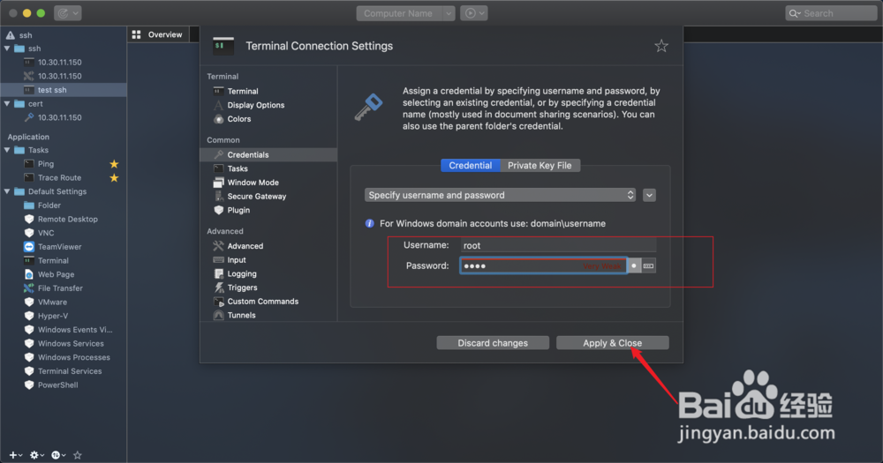Click the Username input field
This screenshot has height=463, width=883.
click(558, 245)
